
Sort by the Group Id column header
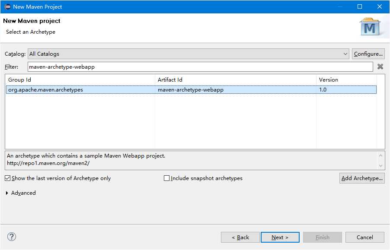(80, 80)
